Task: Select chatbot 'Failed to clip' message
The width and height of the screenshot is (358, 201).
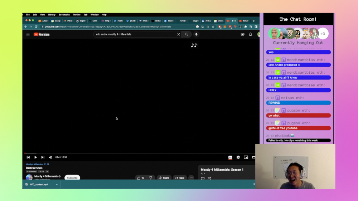Action: pos(299,140)
